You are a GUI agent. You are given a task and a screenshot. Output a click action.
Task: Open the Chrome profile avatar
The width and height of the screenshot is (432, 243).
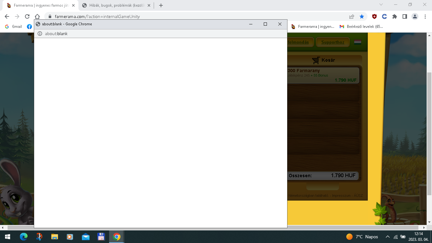pyautogui.click(x=415, y=16)
